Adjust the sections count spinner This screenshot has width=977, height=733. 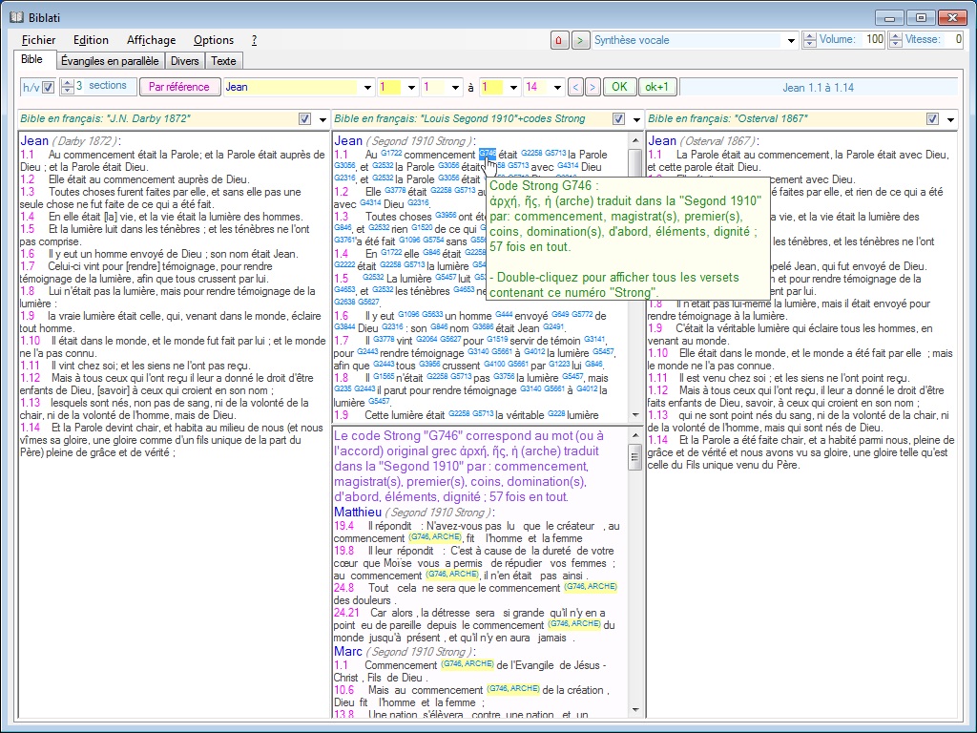coord(67,87)
